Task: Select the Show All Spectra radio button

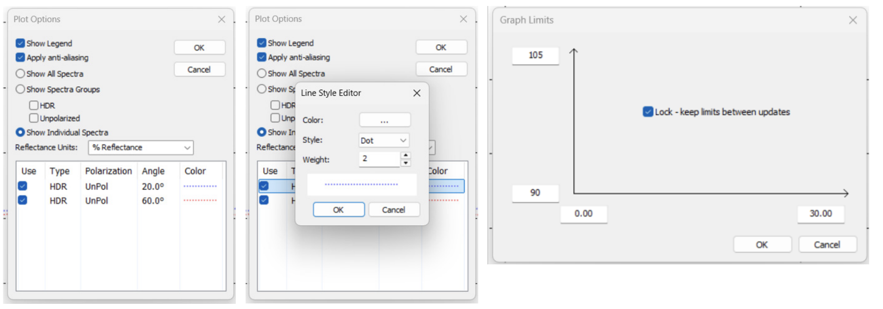Action: click(x=20, y=74)
